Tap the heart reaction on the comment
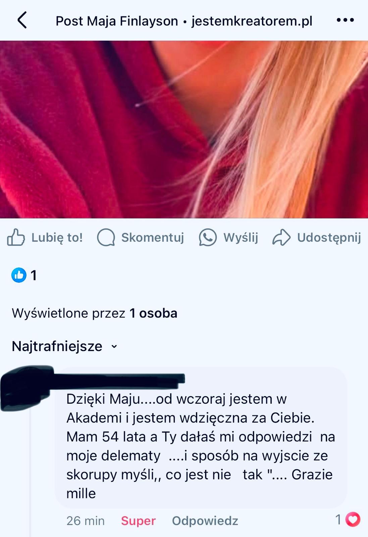The height and width of the screenshot is (537, 368). (353, 520)
